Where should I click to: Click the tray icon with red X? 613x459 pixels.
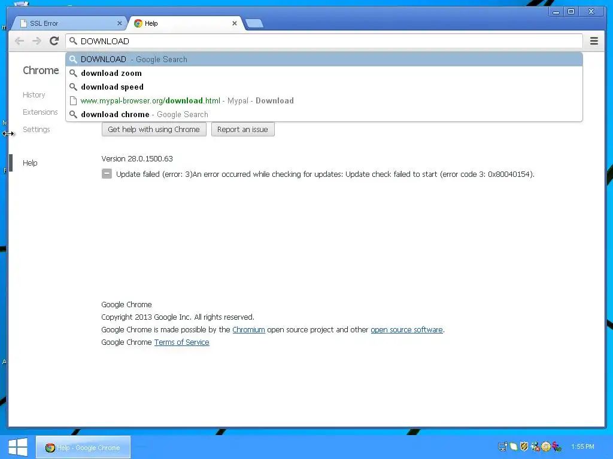[x=535, y=446]
